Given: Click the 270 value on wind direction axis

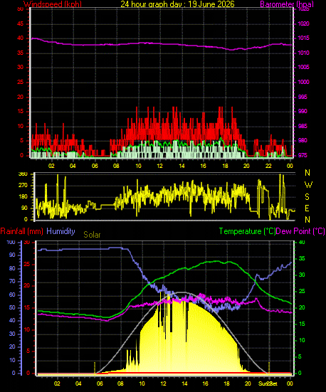Looking at the screenshot, I should (x=23, y=186).
